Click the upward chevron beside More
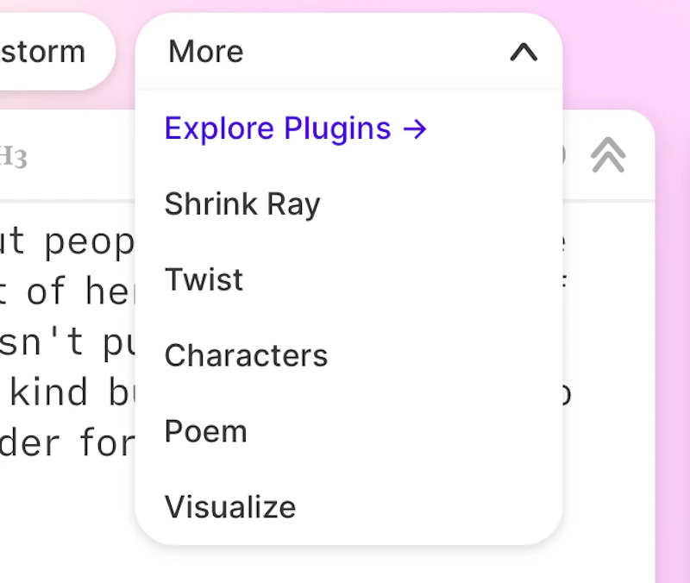The image size is (690, 583). tap(524, 53)
